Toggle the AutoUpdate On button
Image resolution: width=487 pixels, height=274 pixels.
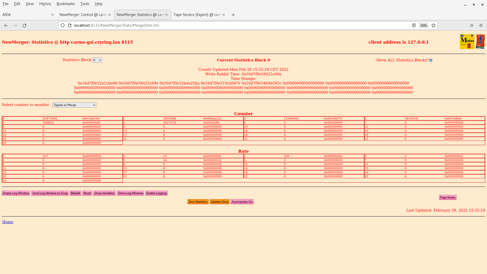click(x=242, y=202)
